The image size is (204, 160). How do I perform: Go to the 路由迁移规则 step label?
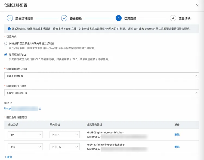click(x=24, y=18)
